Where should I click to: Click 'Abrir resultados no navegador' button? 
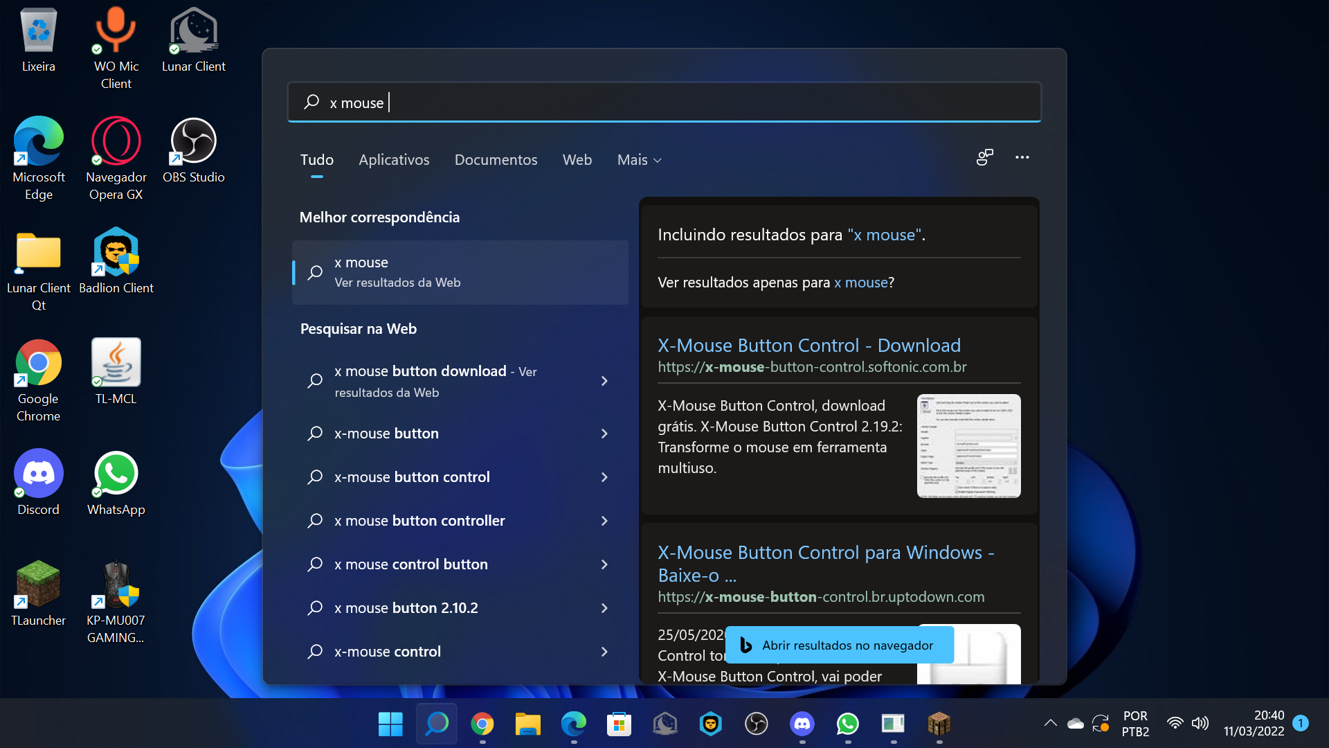[840, 645]
